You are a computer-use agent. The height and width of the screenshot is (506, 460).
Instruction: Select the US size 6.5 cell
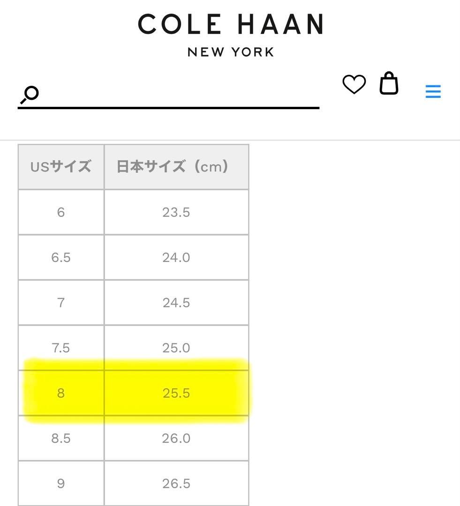point(60,257)
